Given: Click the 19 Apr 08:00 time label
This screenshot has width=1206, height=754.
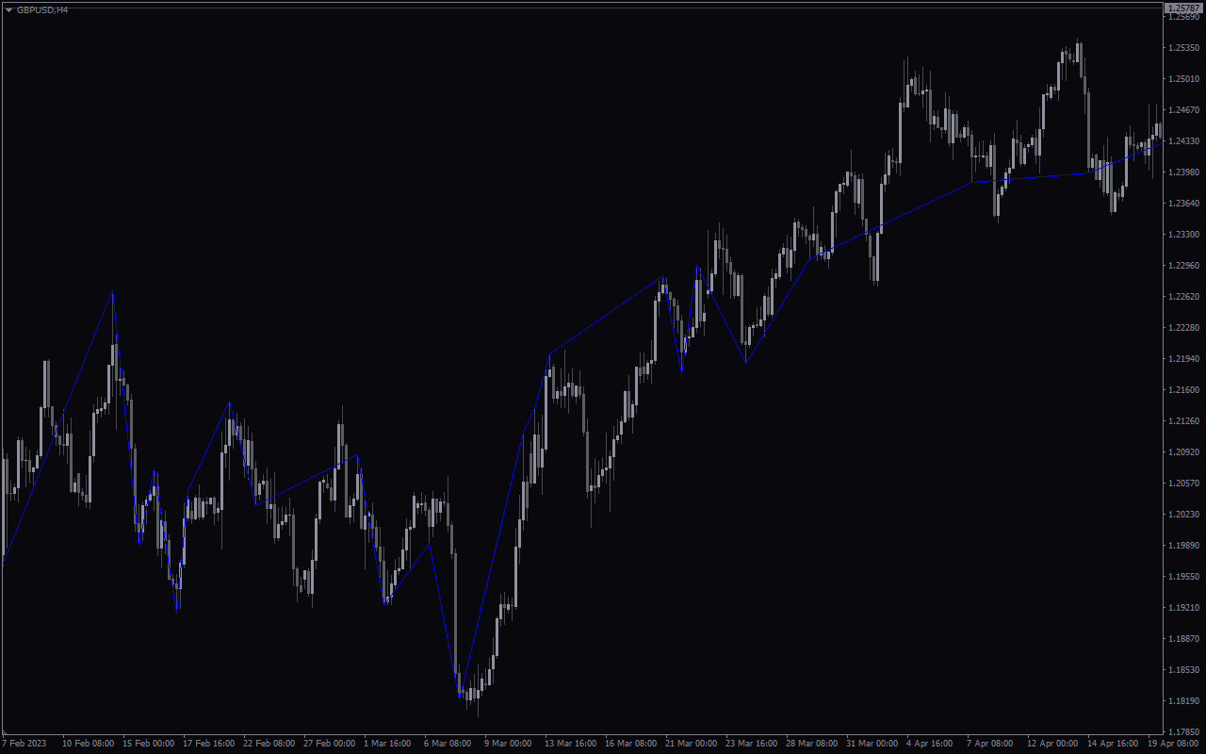Looking at the screenshot, I should [x=1174, y=743].
